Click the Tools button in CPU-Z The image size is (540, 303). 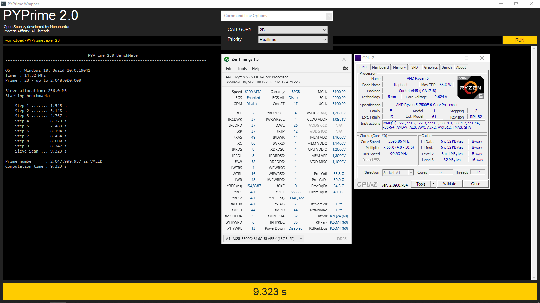(x=421, y=184)
